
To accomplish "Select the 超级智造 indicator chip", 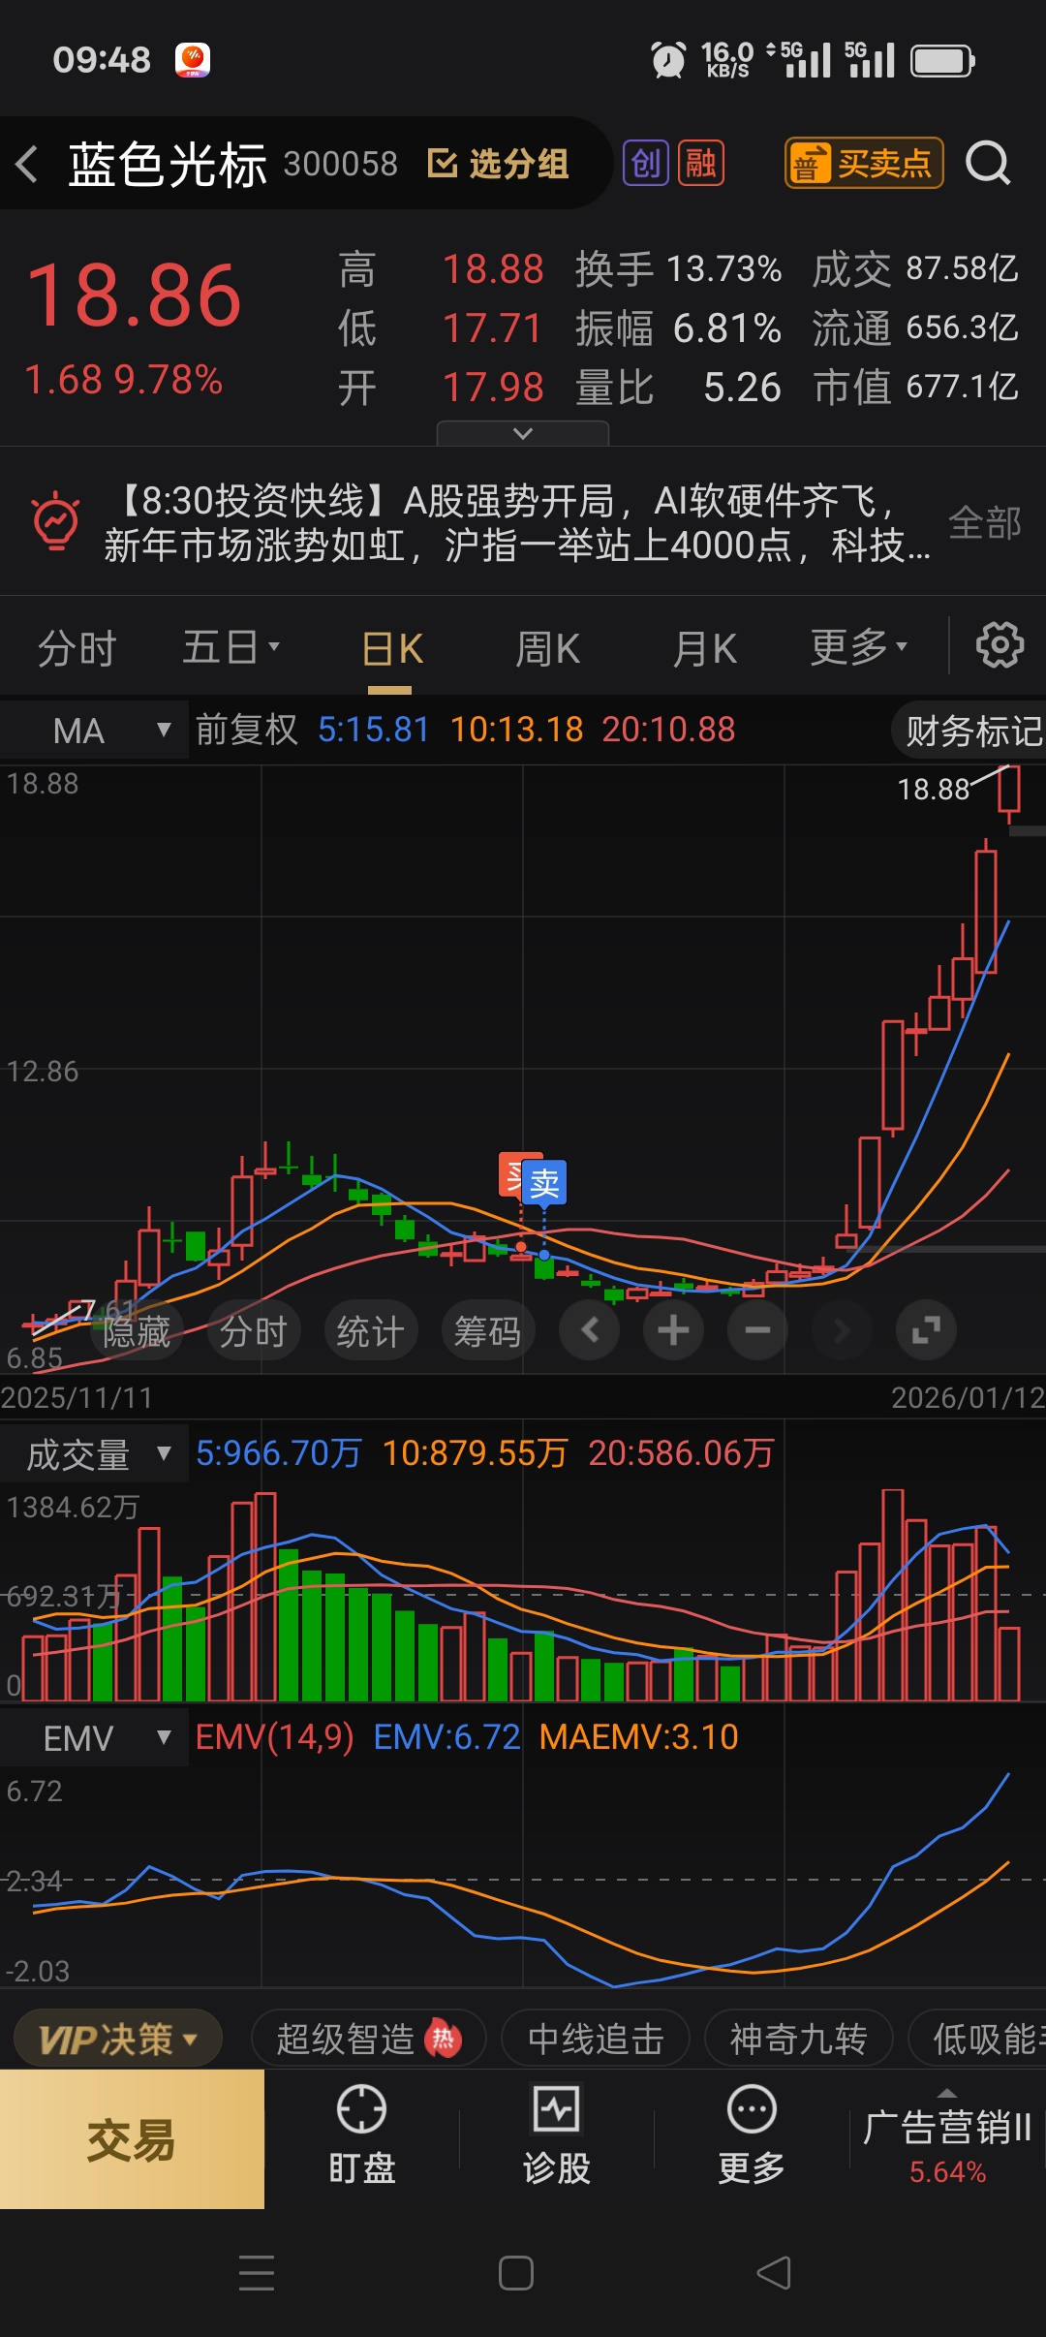I will coord(368,2039).
